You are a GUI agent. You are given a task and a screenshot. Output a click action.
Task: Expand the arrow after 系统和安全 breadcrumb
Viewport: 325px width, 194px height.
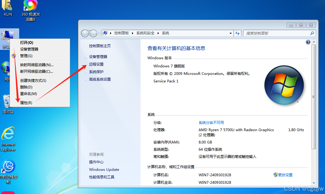pyautogui.click(x=158, y=33)
